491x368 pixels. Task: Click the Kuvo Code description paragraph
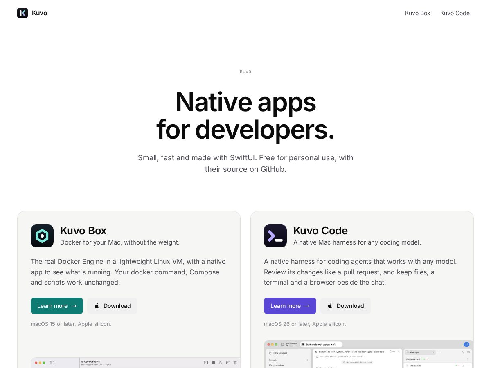(360, 272)
